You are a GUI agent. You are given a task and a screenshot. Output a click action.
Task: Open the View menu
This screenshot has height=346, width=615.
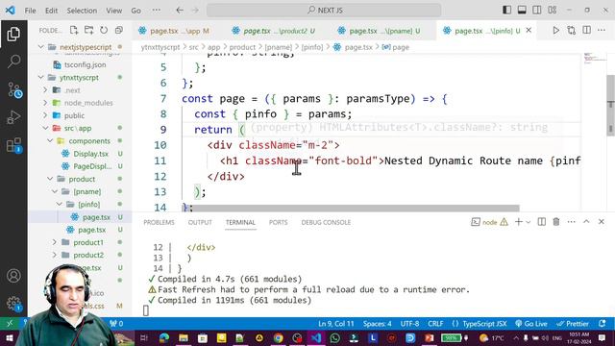(x=113, y=11)
